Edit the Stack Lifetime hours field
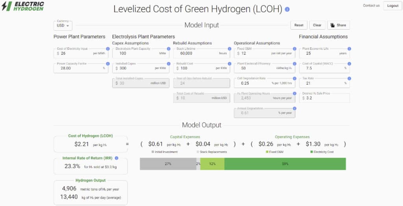The width and height of the screenshot is (403, 206). 202,53
